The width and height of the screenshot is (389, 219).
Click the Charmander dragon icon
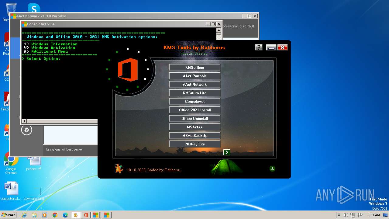pos(119,168)
